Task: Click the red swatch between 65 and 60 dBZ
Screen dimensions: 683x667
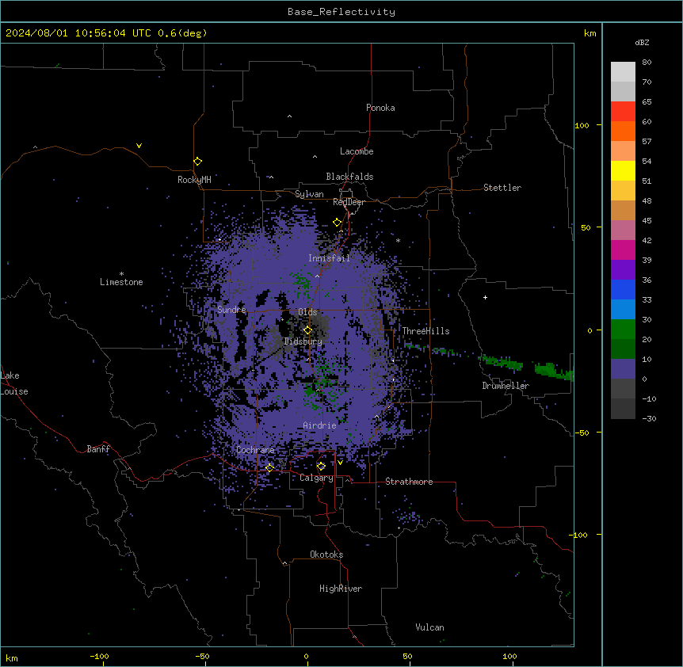Action: click(x=623, y=112)
